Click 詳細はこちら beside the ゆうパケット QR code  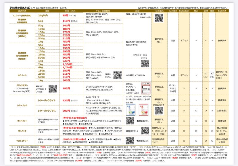point(143,121)
